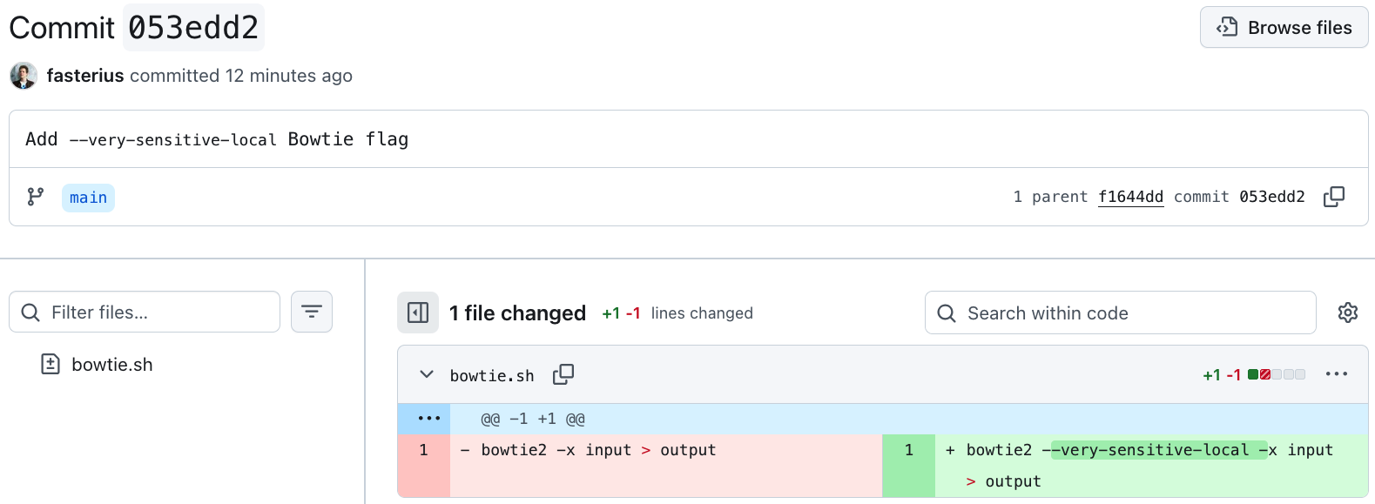Open file filter options menu
This screenshot has width=1375, height=504.
tap(312, 312)
